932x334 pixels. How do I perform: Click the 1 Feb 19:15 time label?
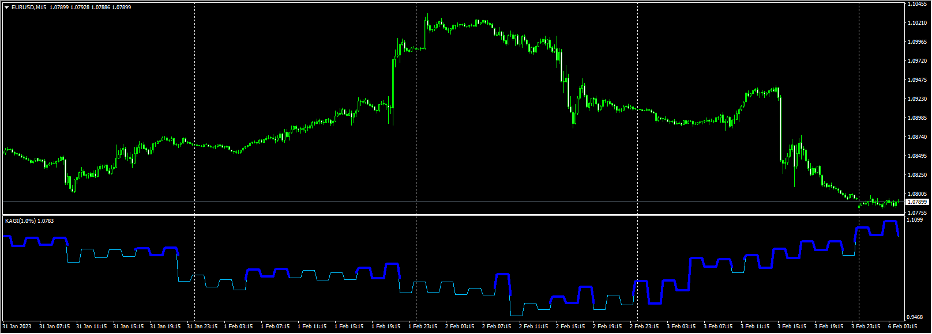[x=386, y=327]
